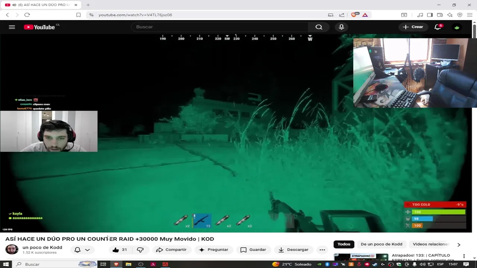
Task: Open Bluetooth tray icon
Action: [327, 264]
